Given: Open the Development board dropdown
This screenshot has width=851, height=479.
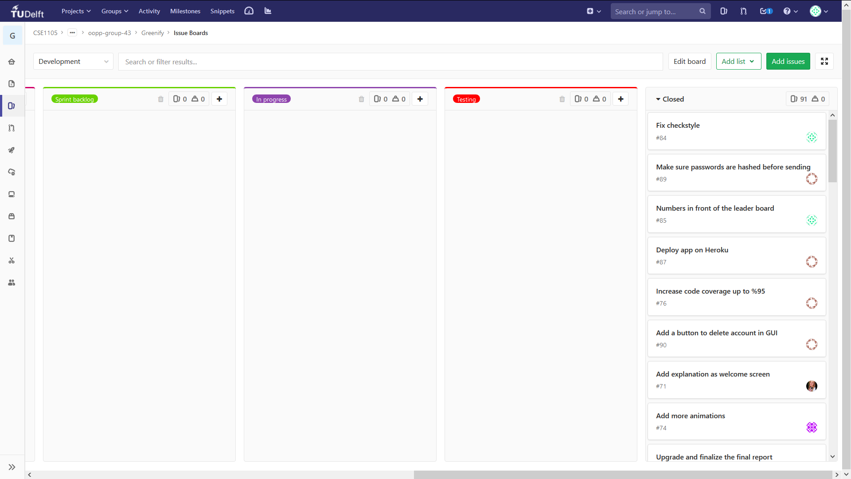Looking at the screenshot, I should pyautogui.click(x=73, y=62).
